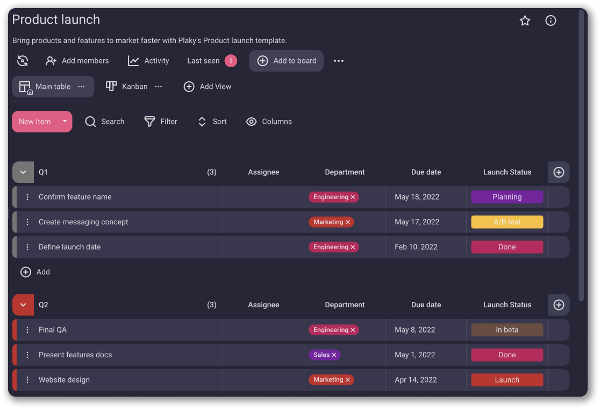Remove Sales tag from Present features docs
This screenshot has width=600, height=409.
click(x=334, y=355)
